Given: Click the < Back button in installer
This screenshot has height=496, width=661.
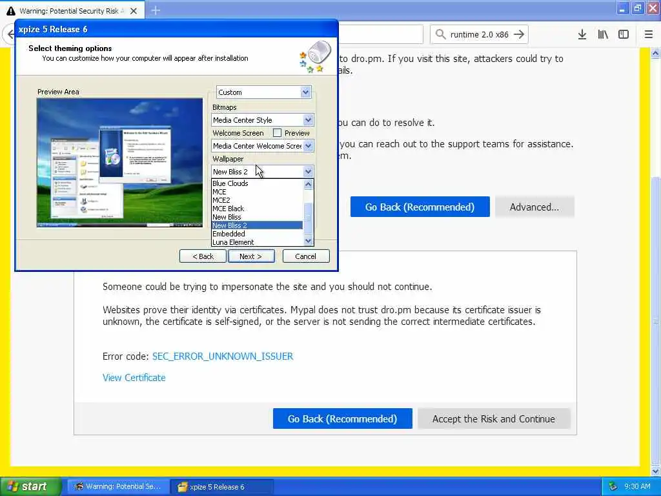Looking at the screenshot, I should point(203,256).
